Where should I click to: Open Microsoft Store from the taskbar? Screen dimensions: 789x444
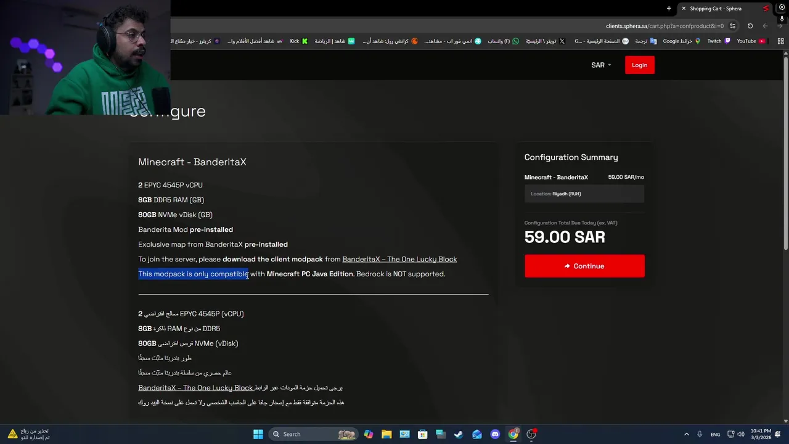click(x=422, y=434)
